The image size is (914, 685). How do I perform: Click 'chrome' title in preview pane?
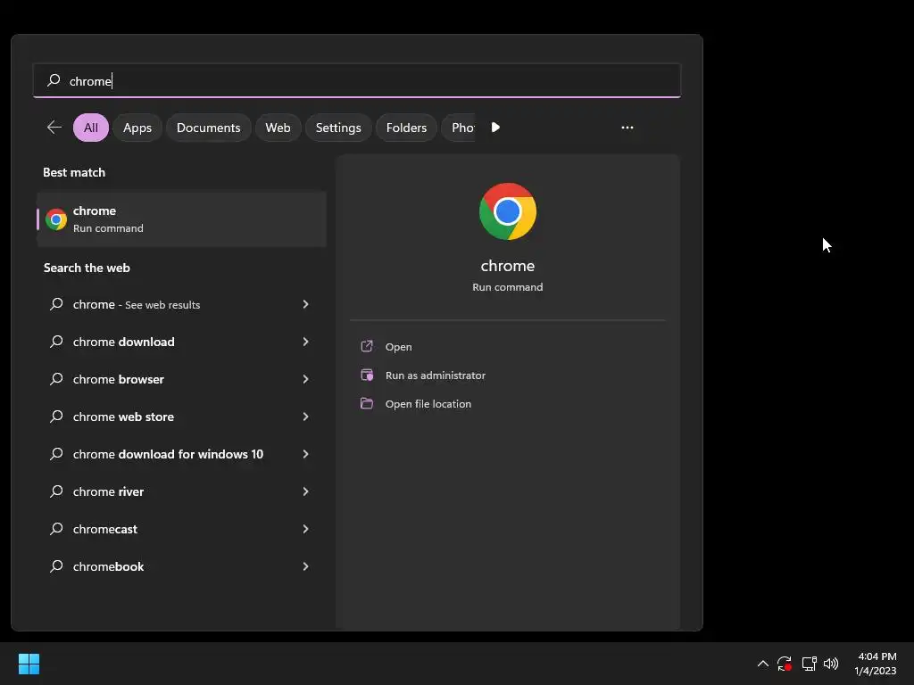[508, 266]
